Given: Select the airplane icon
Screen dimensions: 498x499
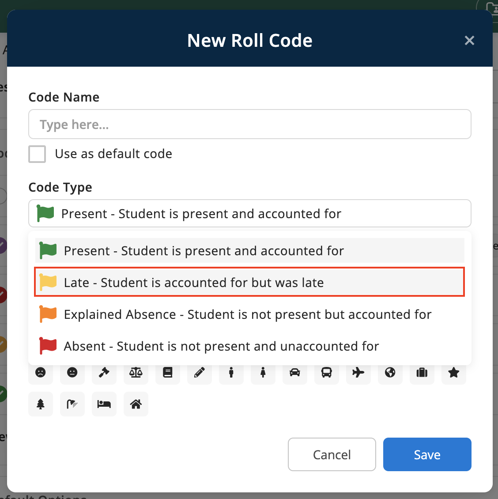Looking at the screenshot, I should pos(358,373).
